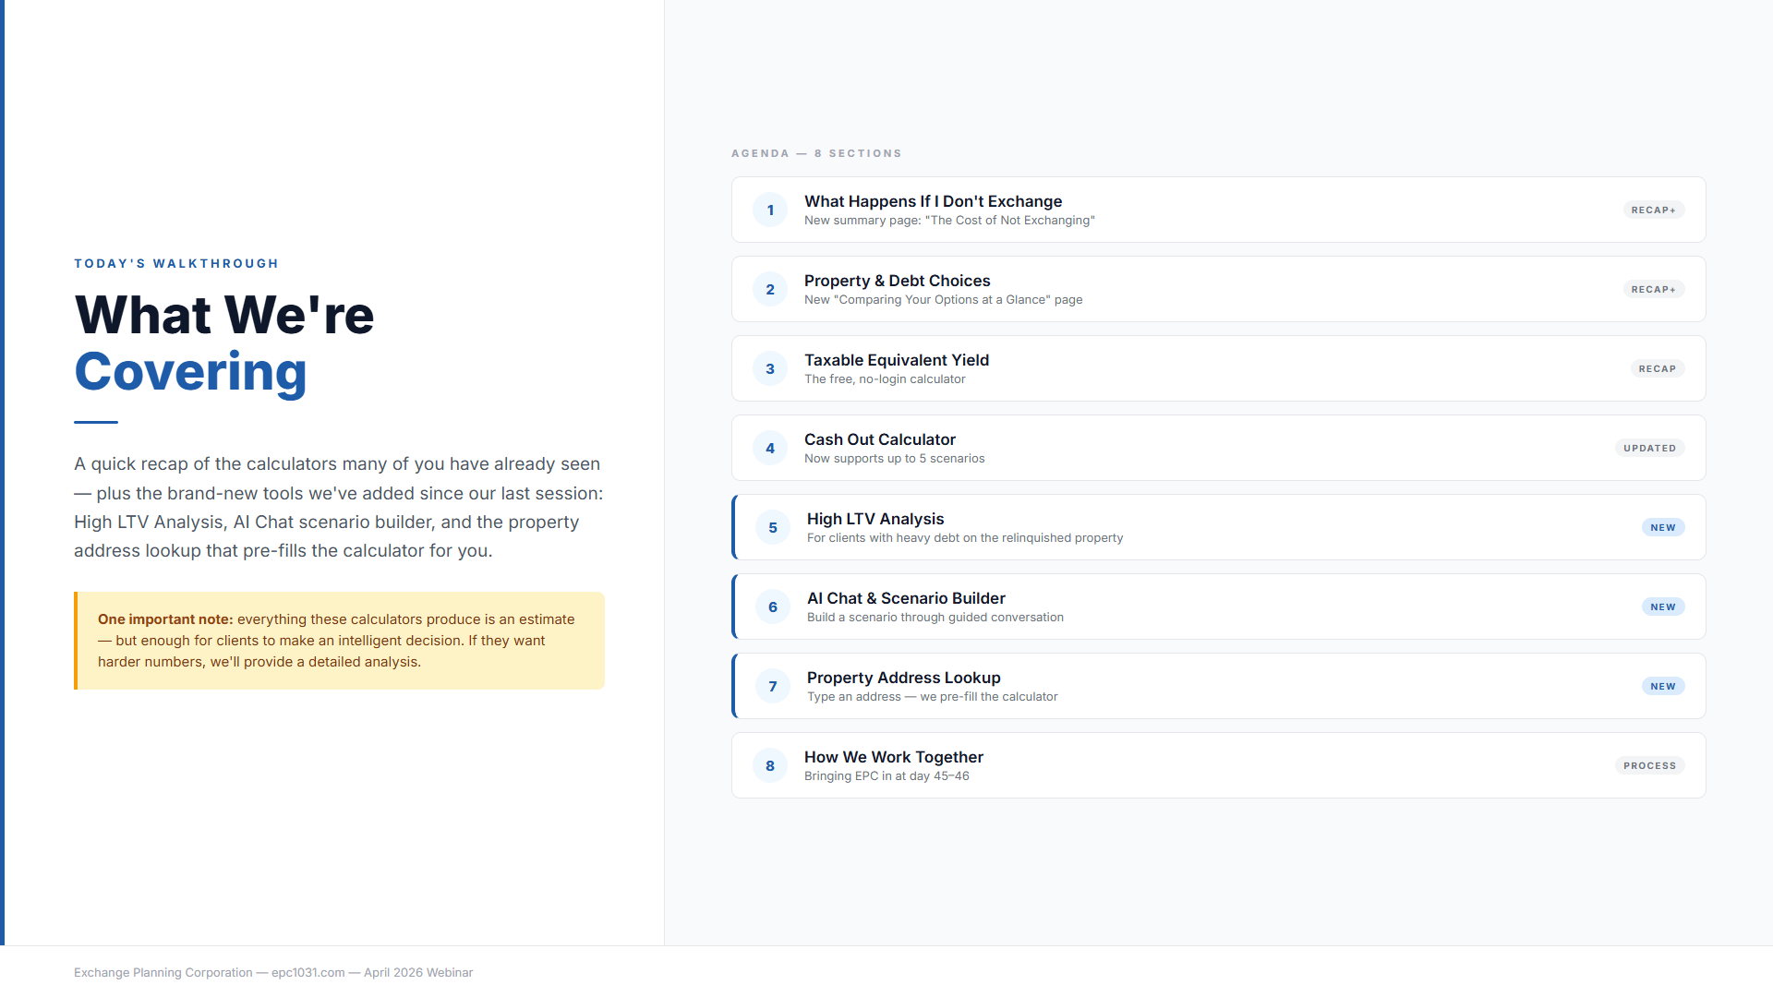The width and height of the screenshot is (1773, 997).
Task: Click the number 8 circle badge
Action: (770, 765)
